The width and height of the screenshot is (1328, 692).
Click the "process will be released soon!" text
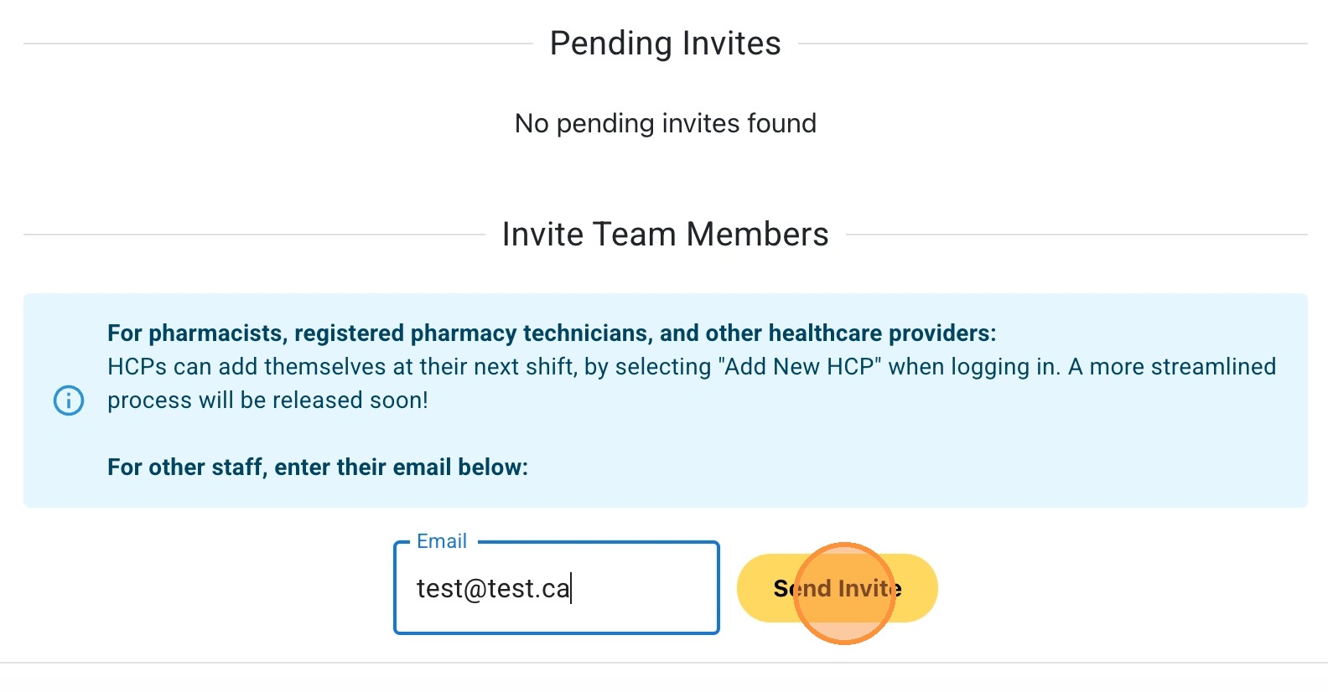point(267,400)
